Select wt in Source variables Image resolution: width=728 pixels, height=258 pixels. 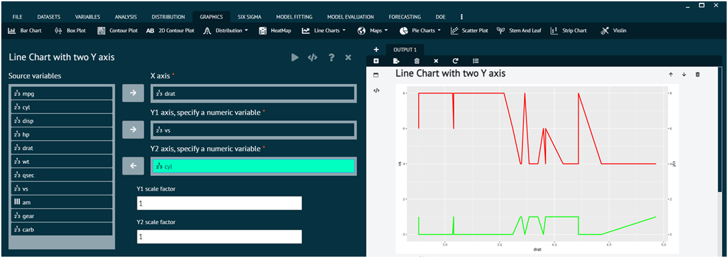click(x=62, y=161)
